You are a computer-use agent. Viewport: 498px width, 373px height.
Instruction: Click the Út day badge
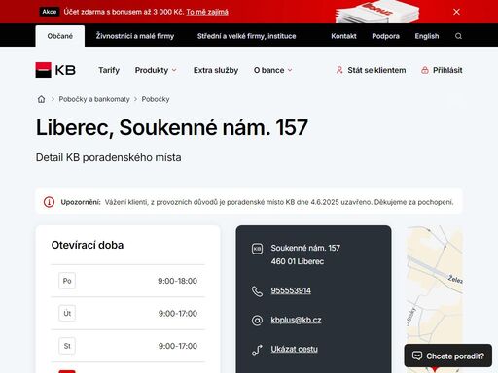pos(67,313)
